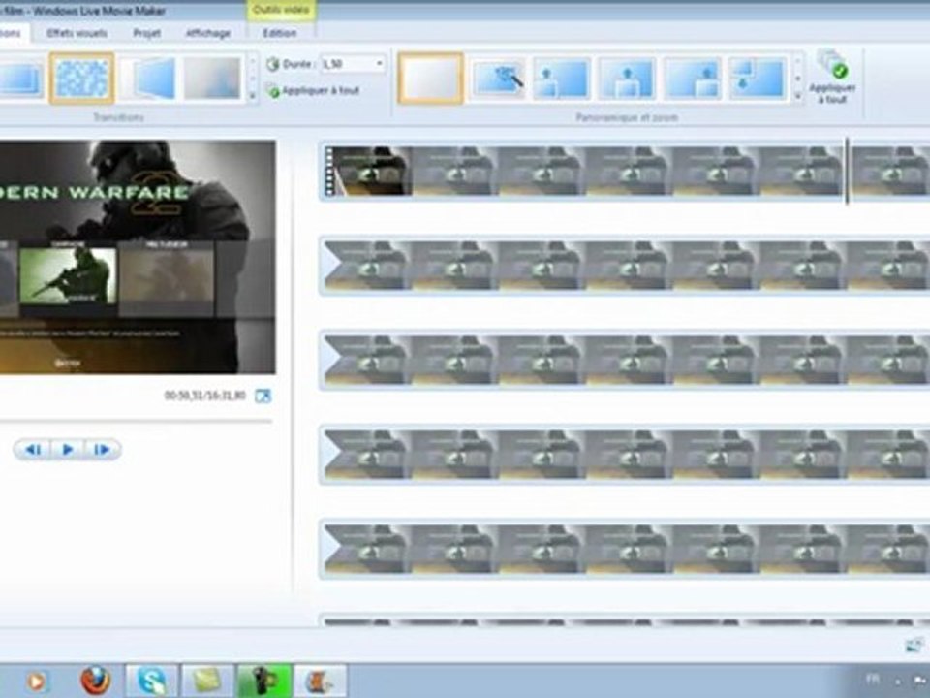Select the fourth row clip strip in timeline
The image size is (930, 698).
tap(626, 455)
